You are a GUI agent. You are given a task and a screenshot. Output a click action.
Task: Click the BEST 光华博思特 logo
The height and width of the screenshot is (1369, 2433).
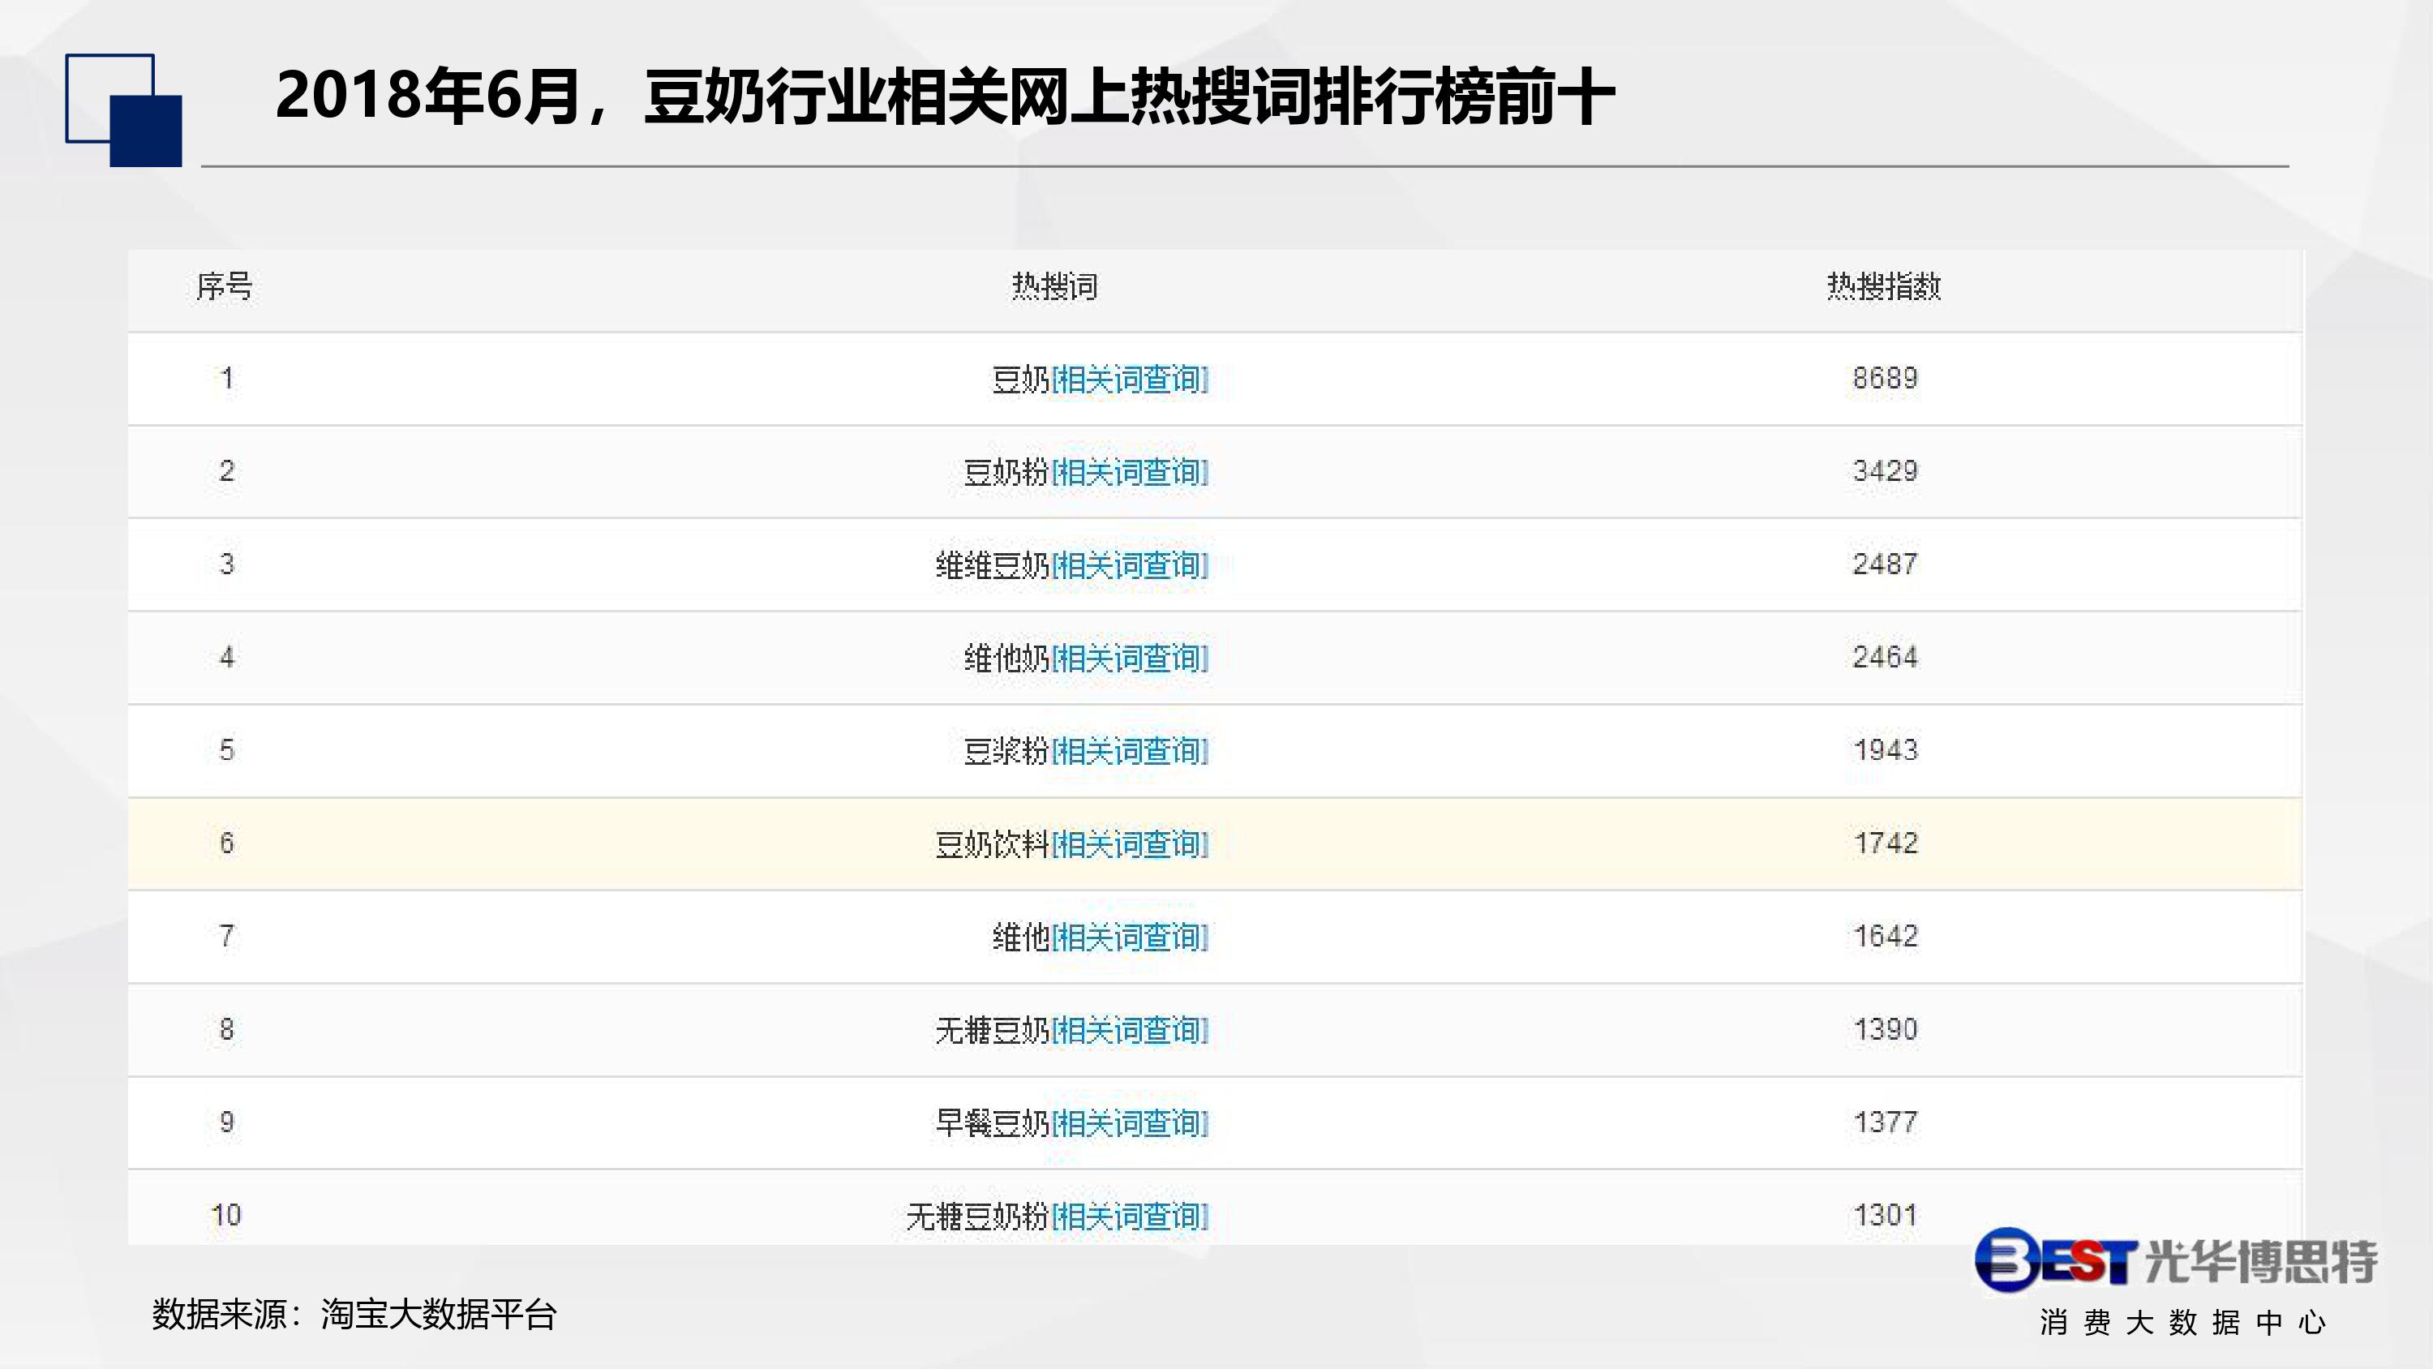pos(2176,1260)
